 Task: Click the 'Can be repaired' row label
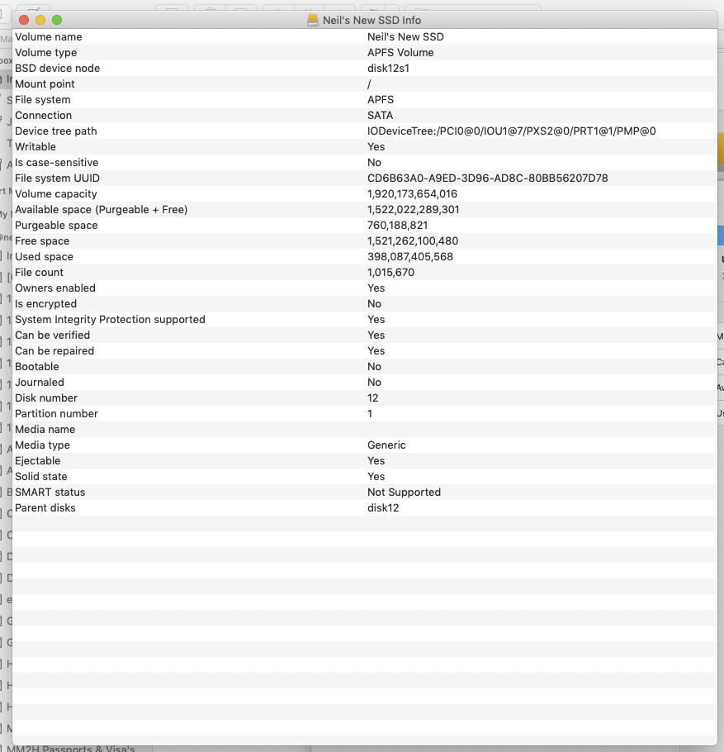pyautogui.click(x=54, y=351)
